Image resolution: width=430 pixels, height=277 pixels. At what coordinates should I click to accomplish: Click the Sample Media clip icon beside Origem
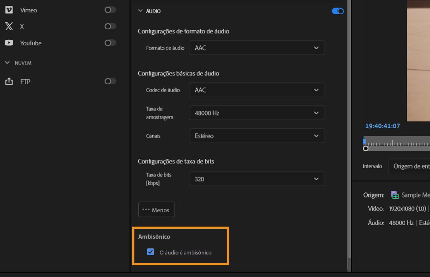pos(395,195)
